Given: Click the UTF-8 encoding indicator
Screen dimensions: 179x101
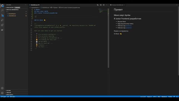Looking at the screenshot, I should click(x=155, y=97).
